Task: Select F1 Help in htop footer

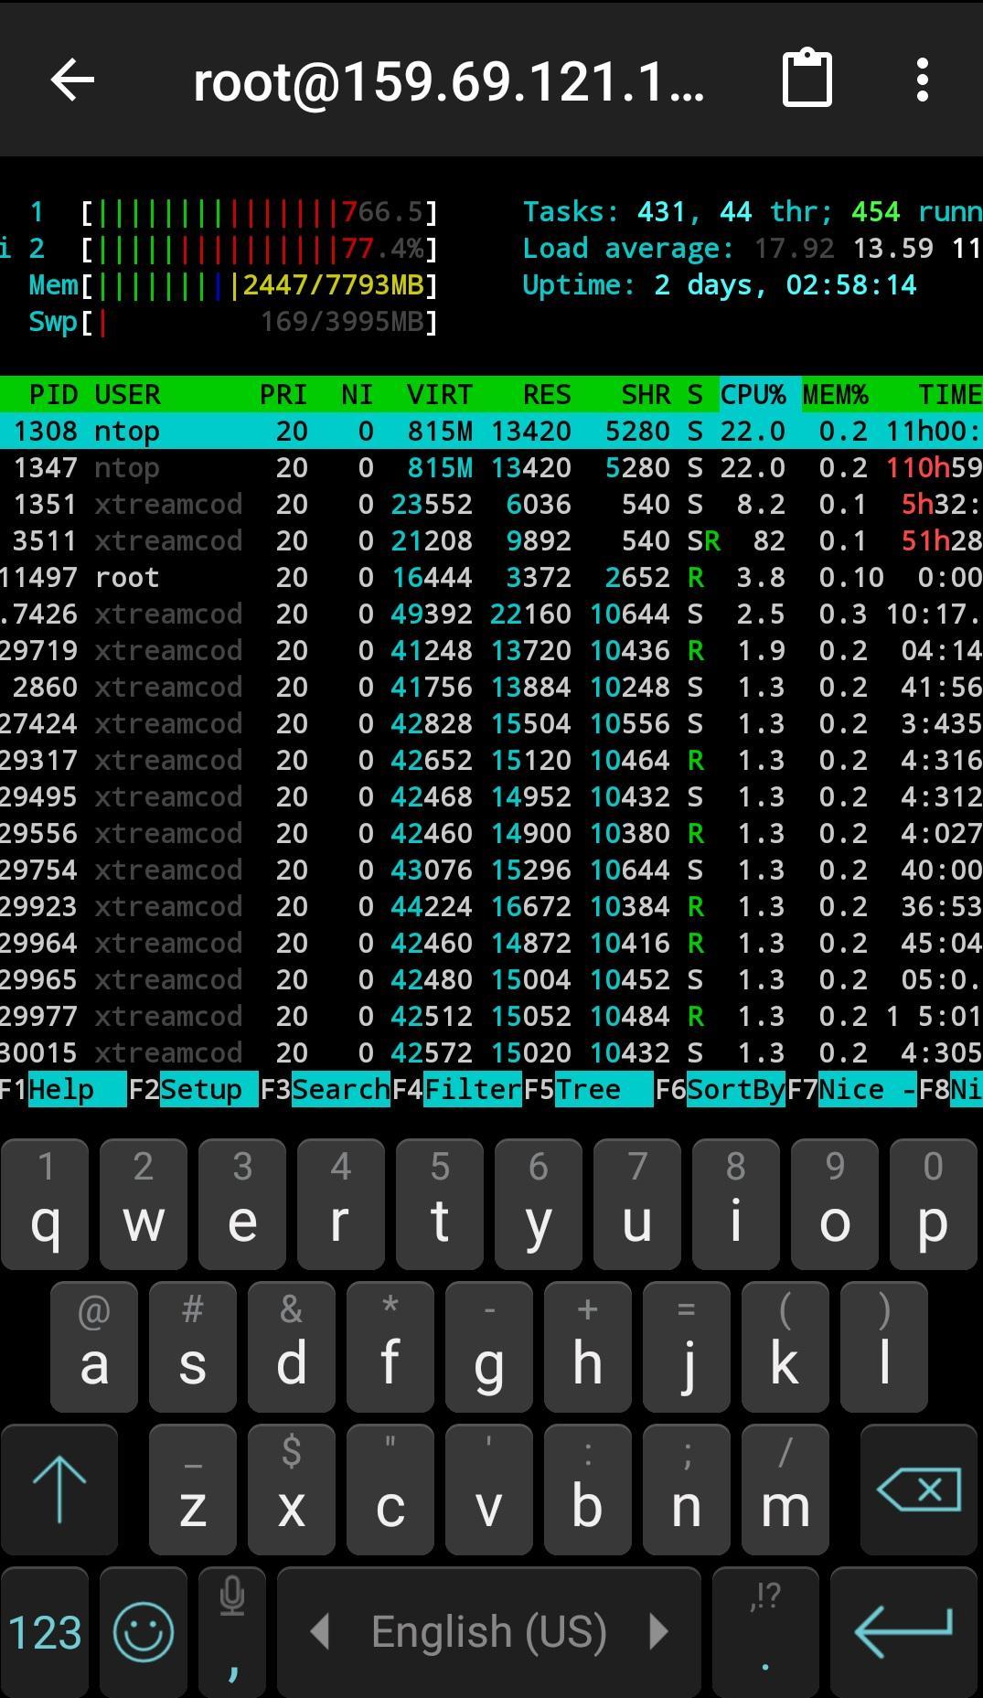Action: click(x=62, y=1089)
